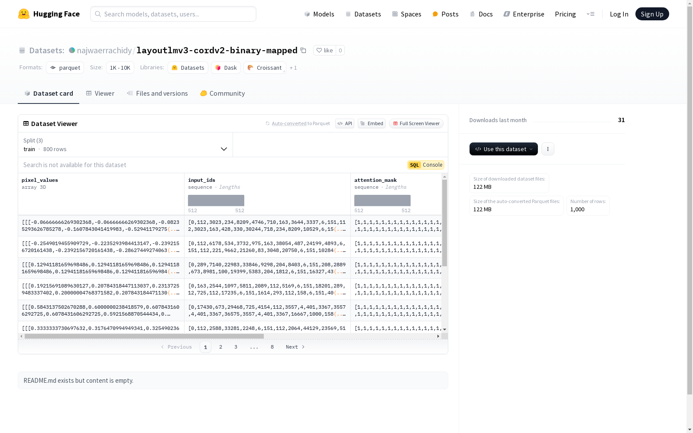The width and height of the screenshot is (693, 433).
Task: Open the navigation overflow menu icon
Action: (x=590, y=14)
